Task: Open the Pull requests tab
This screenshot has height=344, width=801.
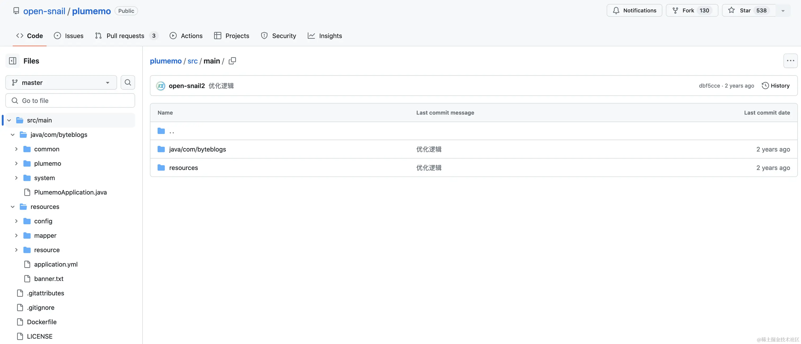Action: pos(127,36)
